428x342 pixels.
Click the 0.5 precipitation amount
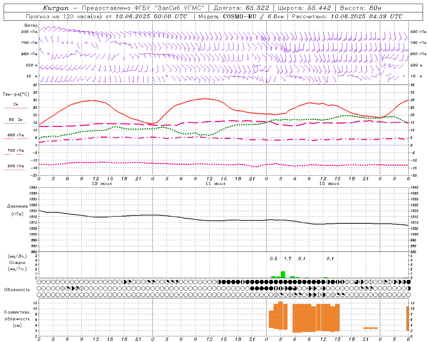(274, 259)
